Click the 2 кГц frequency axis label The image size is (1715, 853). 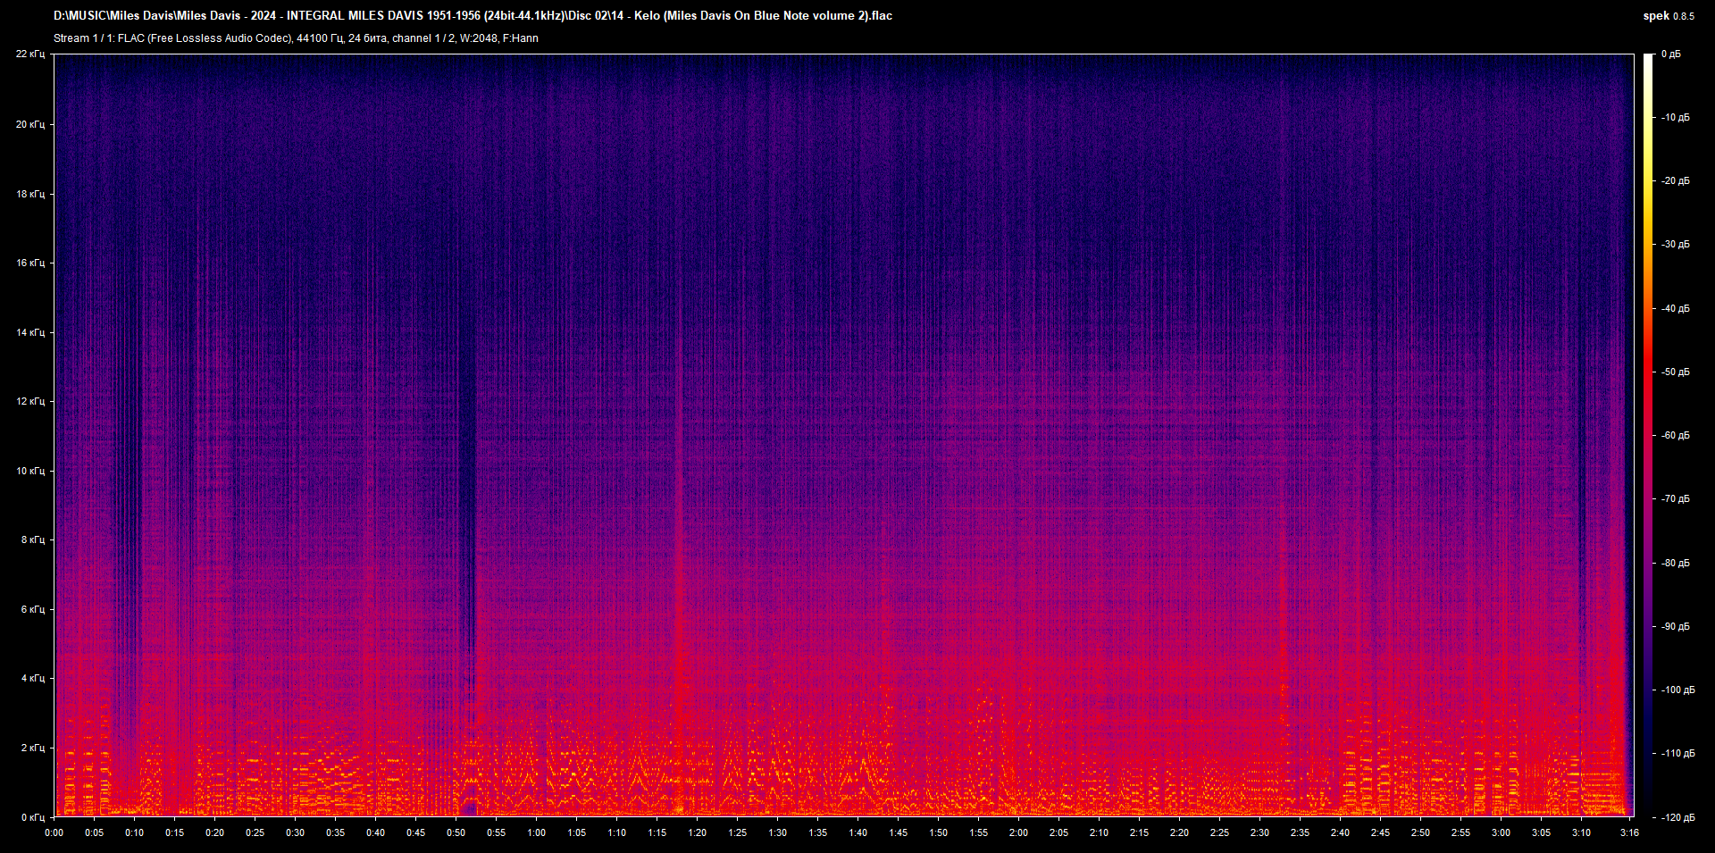32,748
